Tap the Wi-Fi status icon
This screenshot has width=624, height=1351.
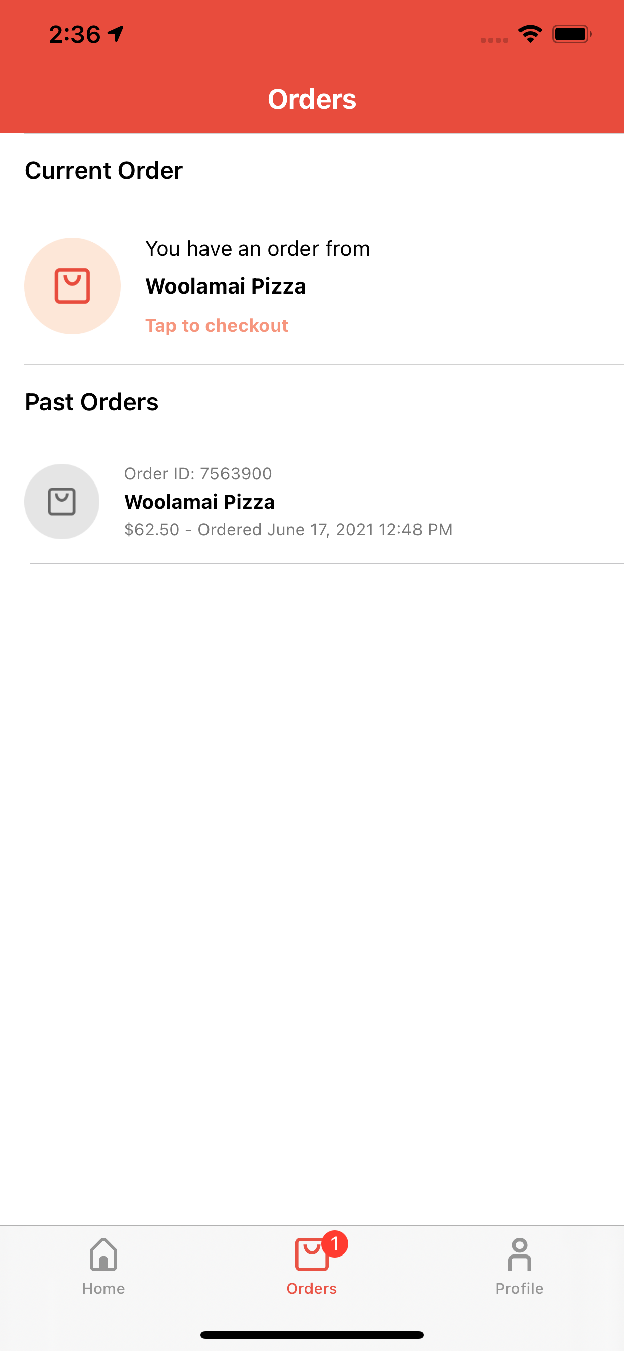[530, 34]
